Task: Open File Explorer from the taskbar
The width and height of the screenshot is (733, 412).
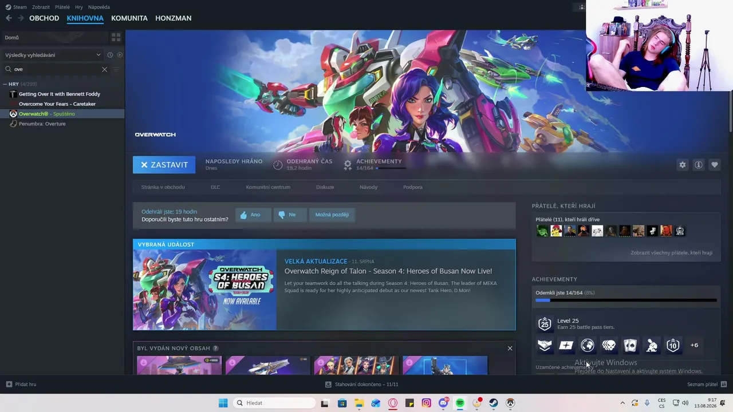Action: click(x=359, y=403)
